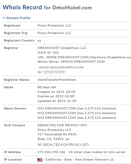Click the IP address 173.236.190.136
The image size is (131, 164).
51,152
